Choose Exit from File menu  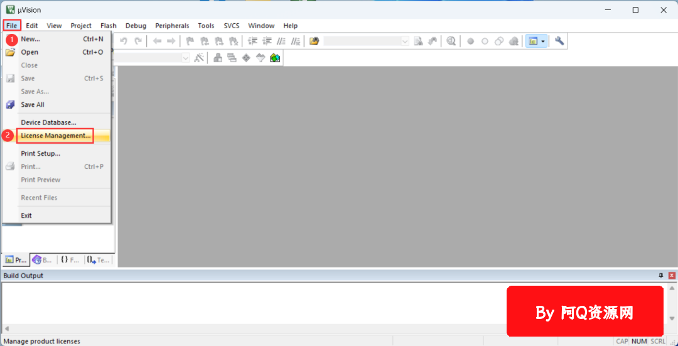57,215
